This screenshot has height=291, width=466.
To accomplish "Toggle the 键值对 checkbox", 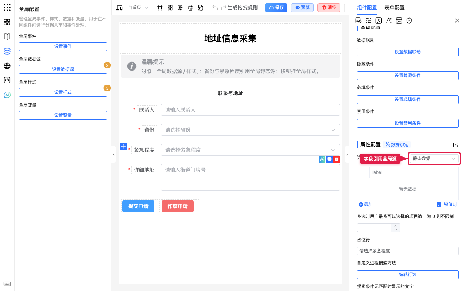I will (439, 204).
